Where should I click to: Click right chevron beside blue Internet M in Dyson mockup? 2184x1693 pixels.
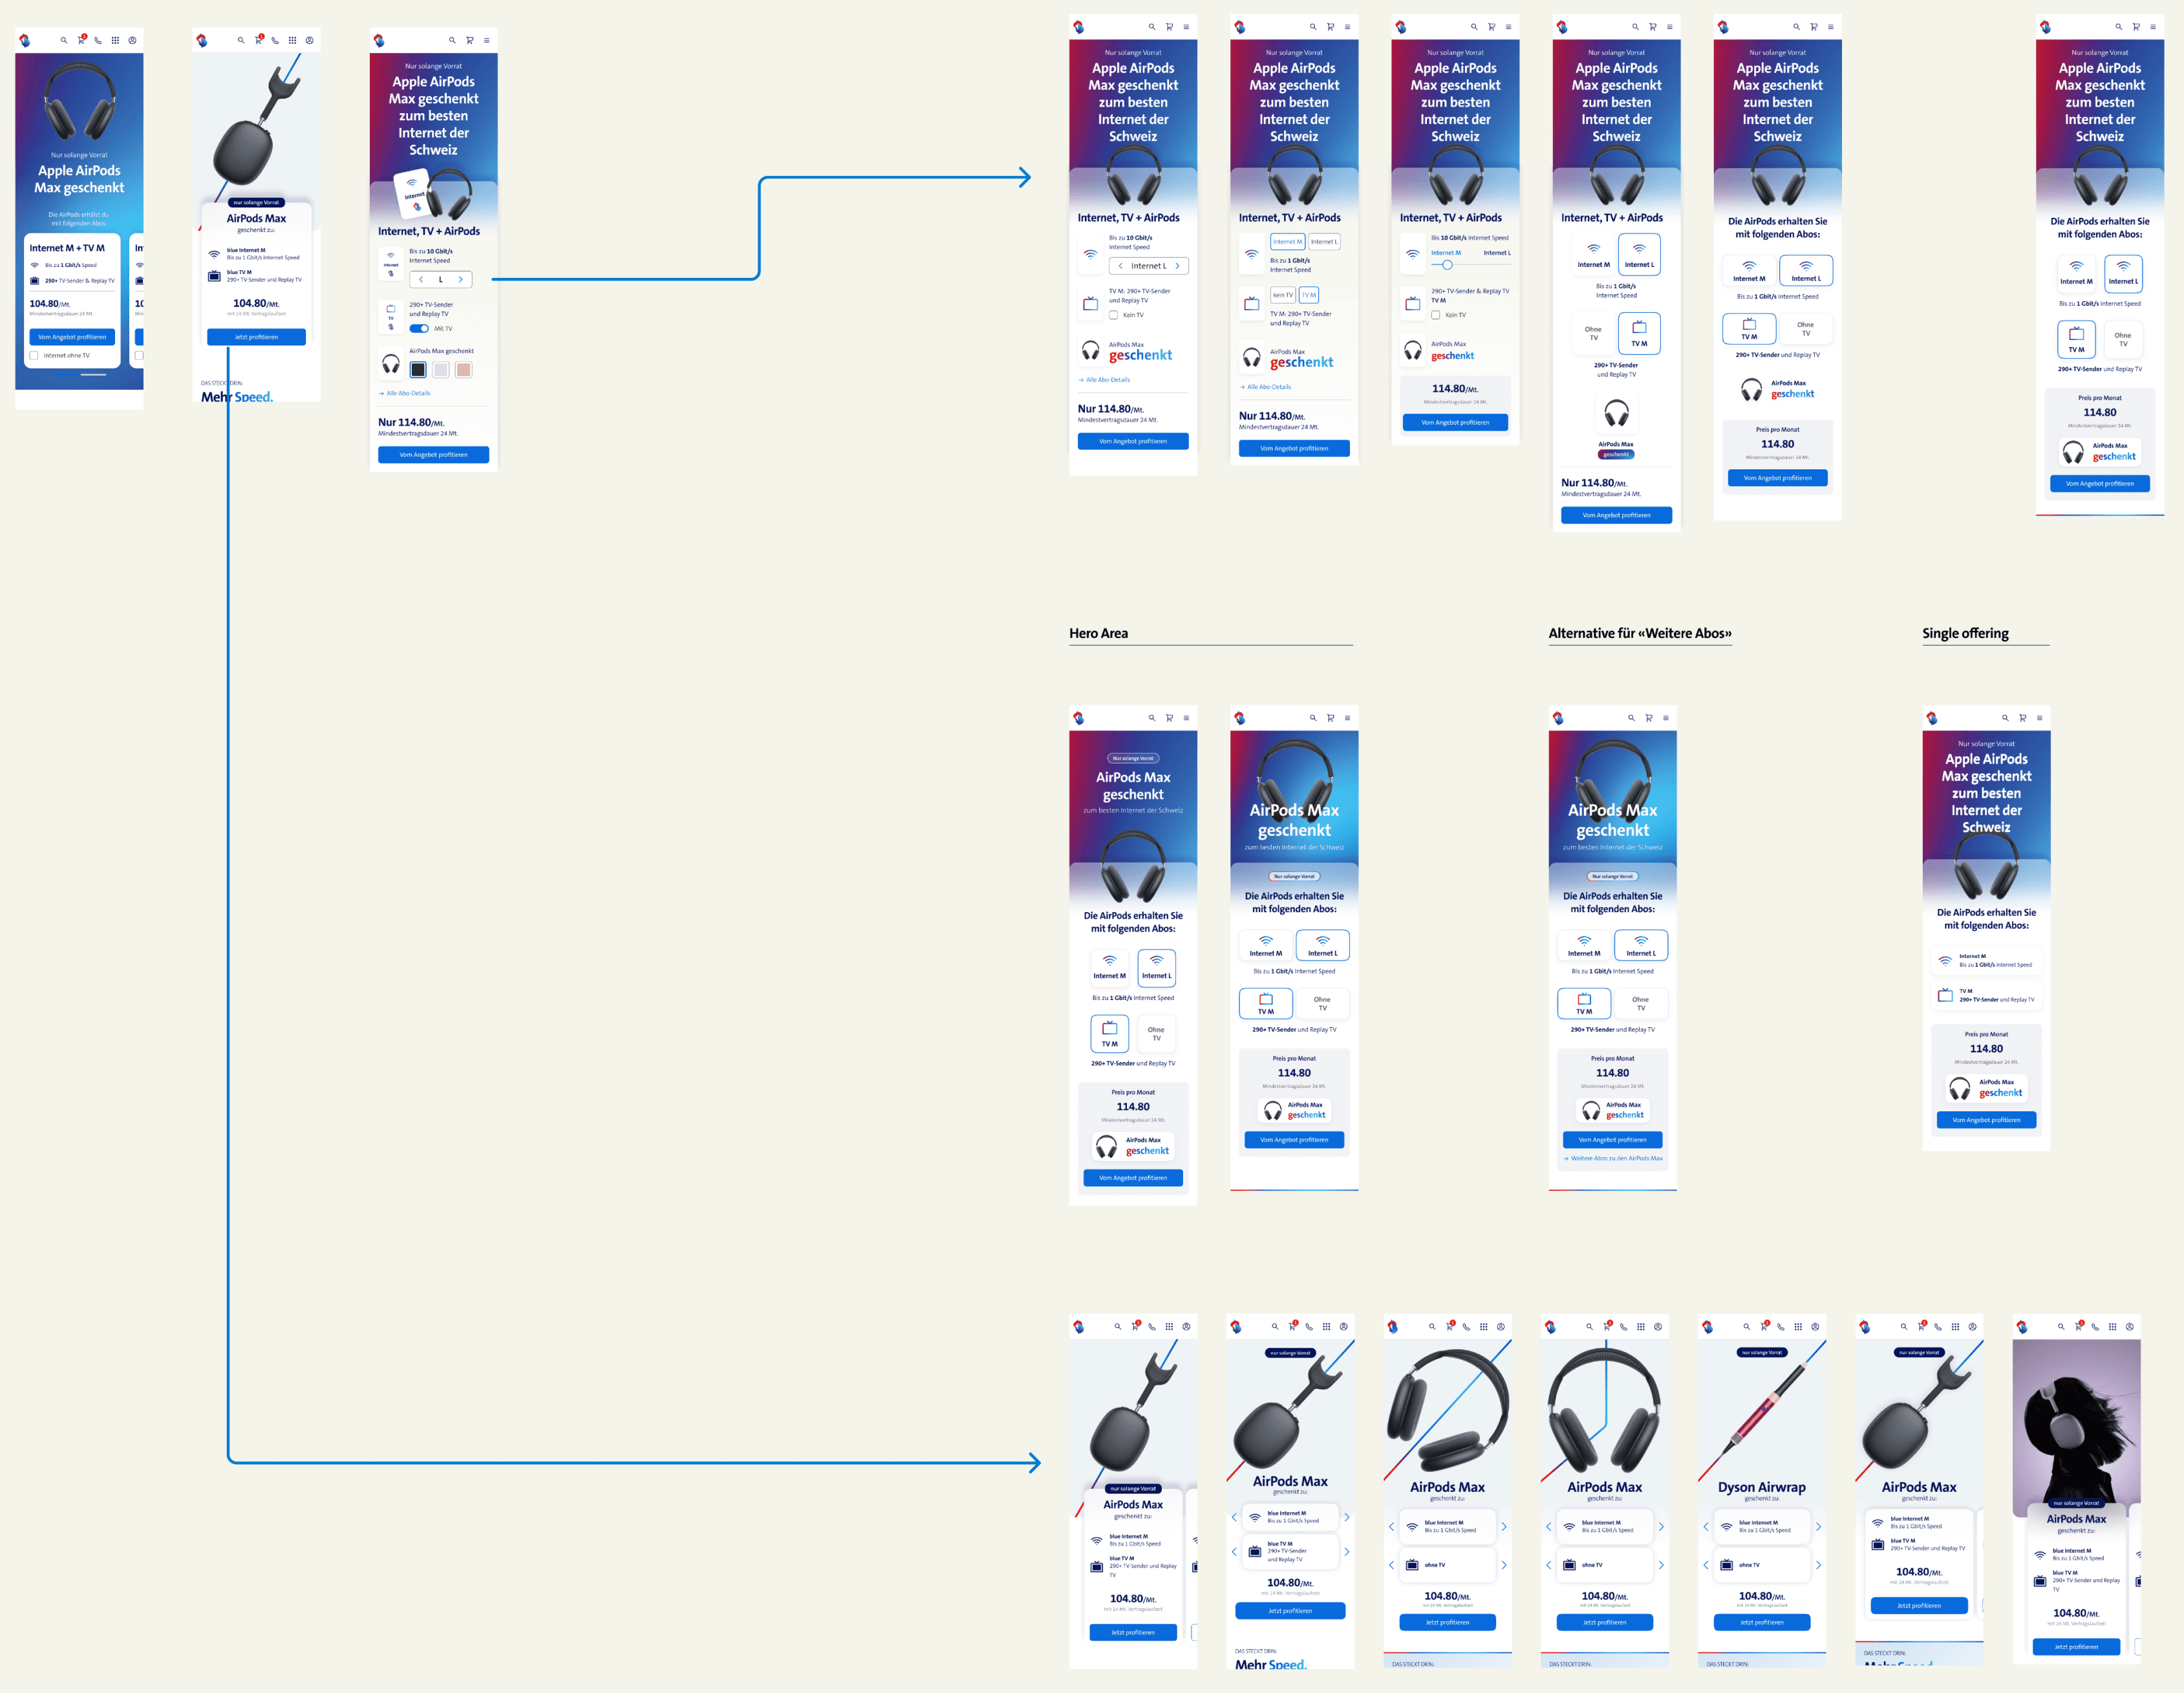[1818, 1527]
